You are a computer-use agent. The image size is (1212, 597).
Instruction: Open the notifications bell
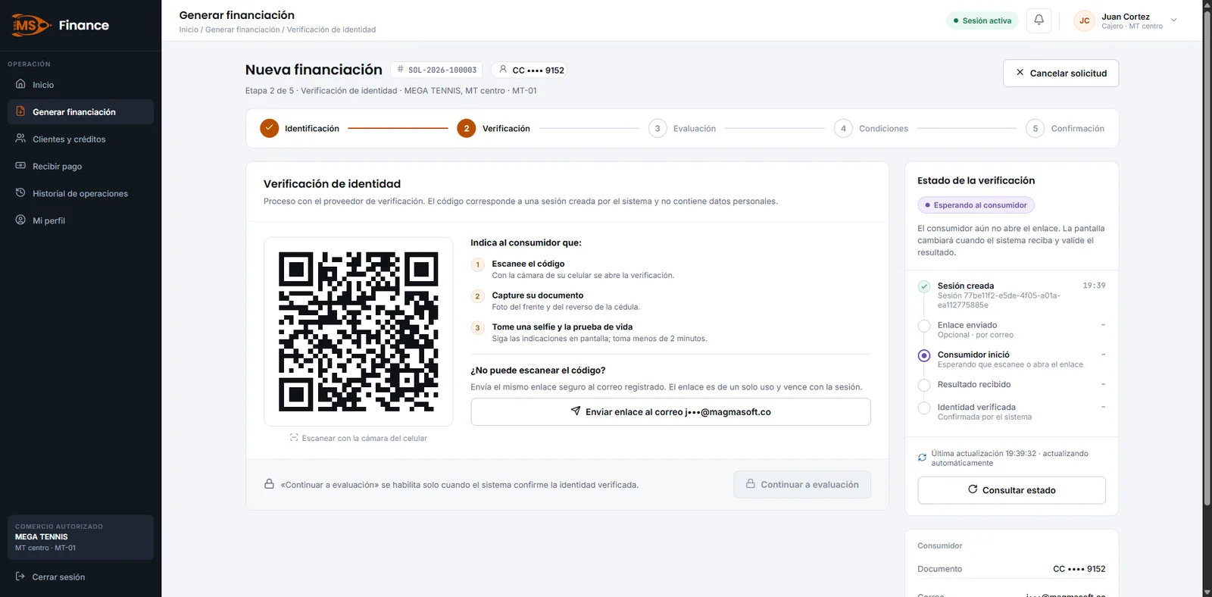[x=1039, y=20]
